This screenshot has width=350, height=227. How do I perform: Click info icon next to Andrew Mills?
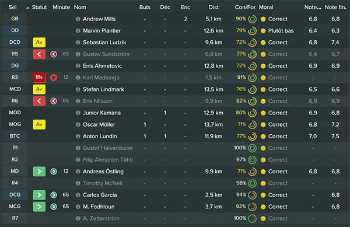(x=78, y=19)
